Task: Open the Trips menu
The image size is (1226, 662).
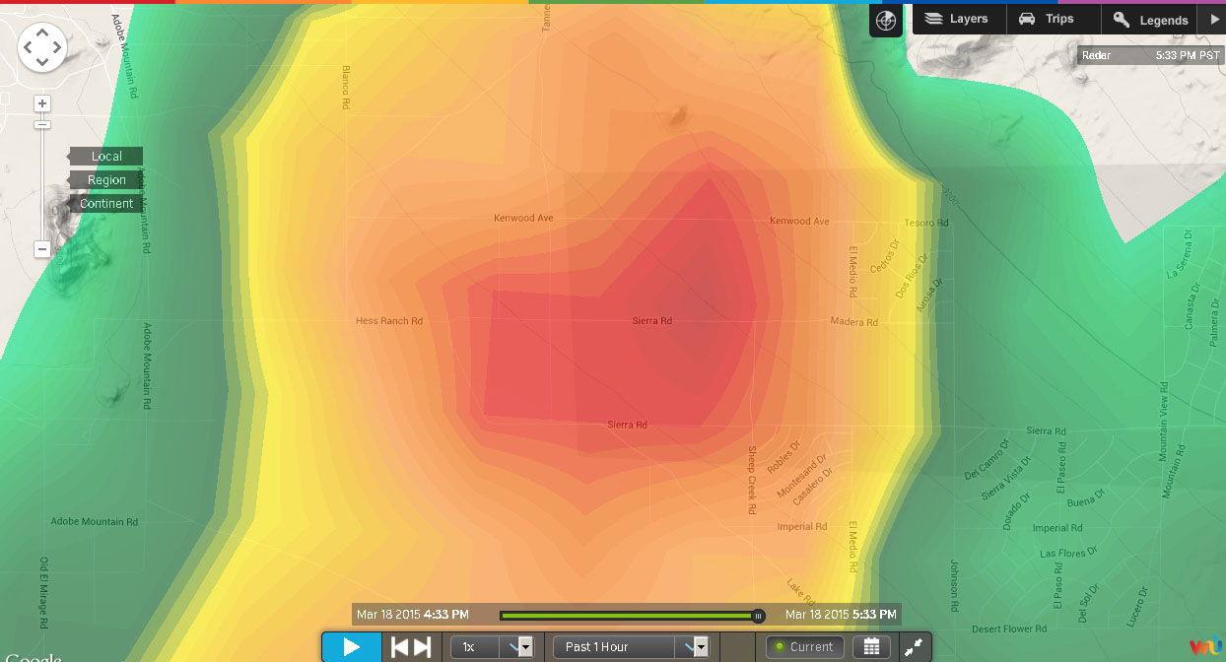Action: (x=1048, y=19)
